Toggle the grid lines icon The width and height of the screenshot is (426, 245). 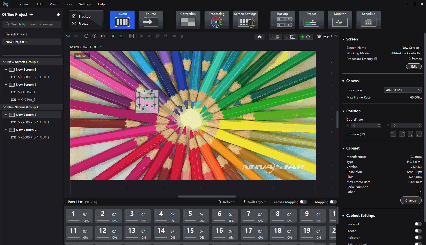tap(131, 36)
